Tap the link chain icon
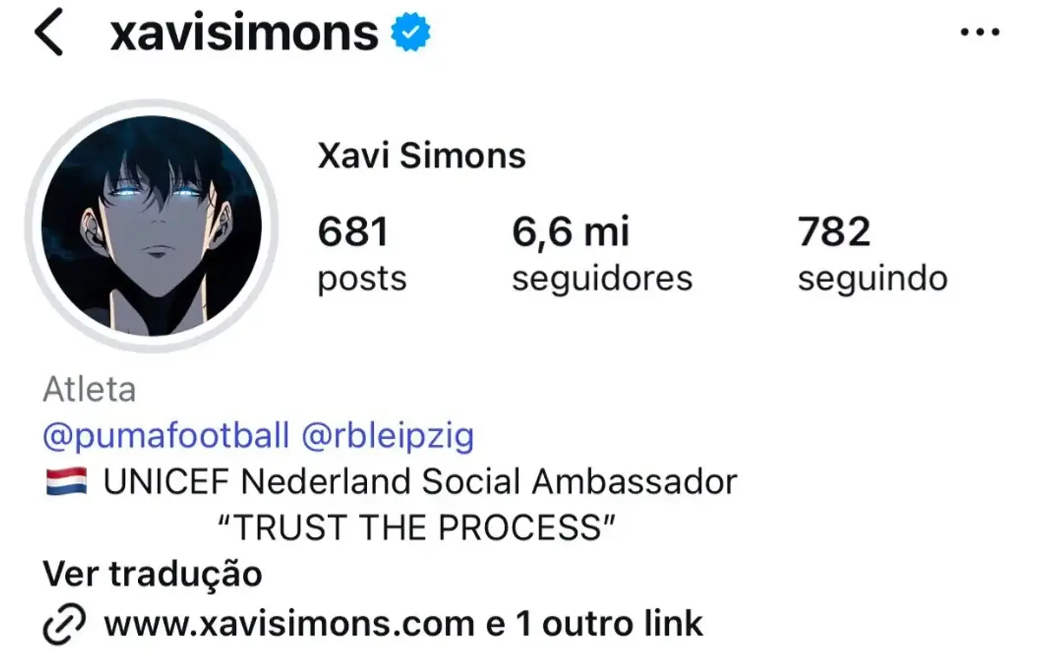This screenshot has width=1062, height=655. (64, 625)
